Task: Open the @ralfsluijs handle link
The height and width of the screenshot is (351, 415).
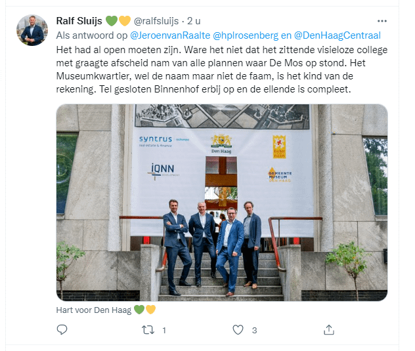Action: click(156, 21)
